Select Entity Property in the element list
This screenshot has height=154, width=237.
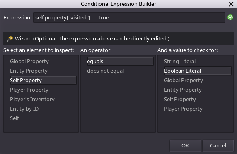(43, 71)
